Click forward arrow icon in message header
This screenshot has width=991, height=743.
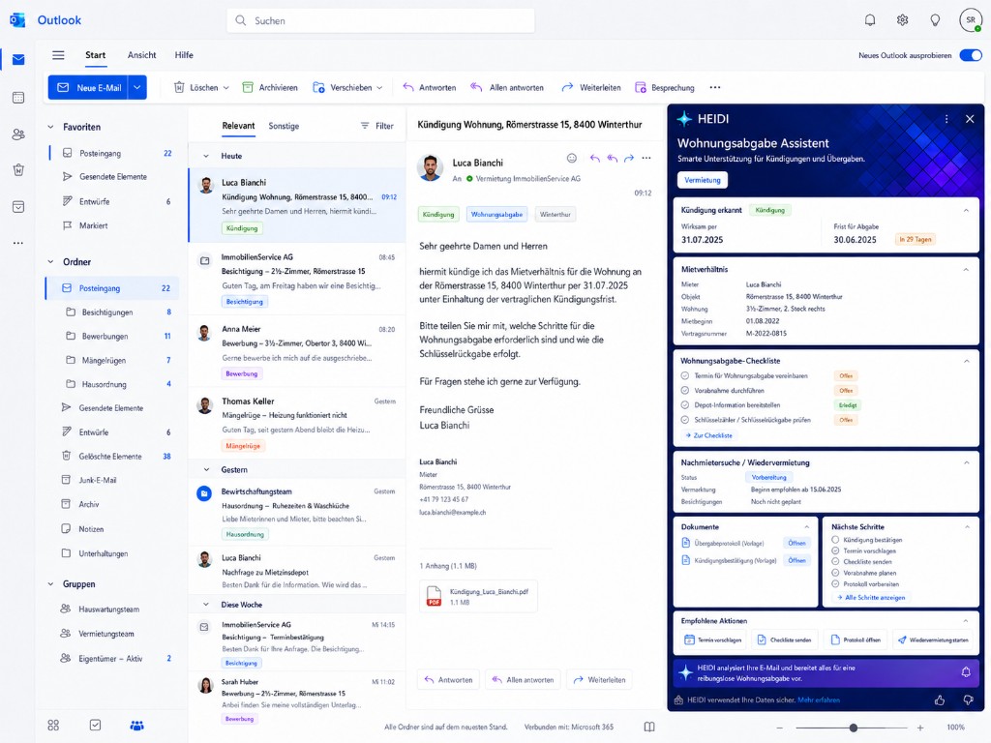(x=629, y=158)
